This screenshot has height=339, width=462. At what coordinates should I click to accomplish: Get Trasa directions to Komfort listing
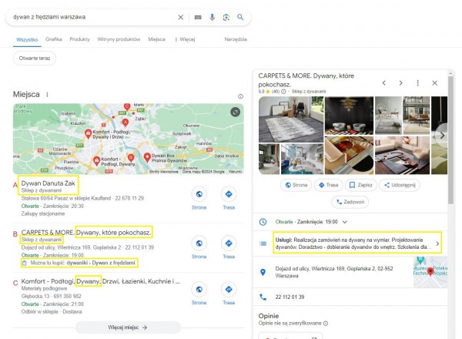click(229, 294)
